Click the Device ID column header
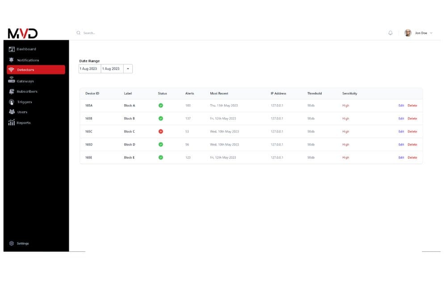The height and width of the screenshot is (289, 445). (x=92, y=93)
